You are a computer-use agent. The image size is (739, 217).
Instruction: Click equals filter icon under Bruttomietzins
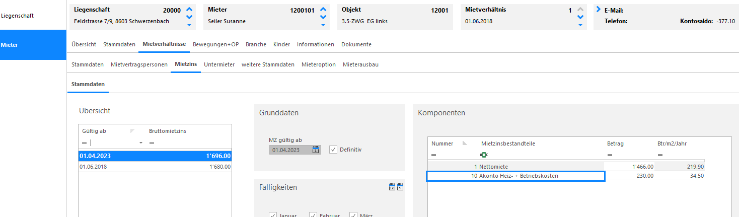click(152, 142)
